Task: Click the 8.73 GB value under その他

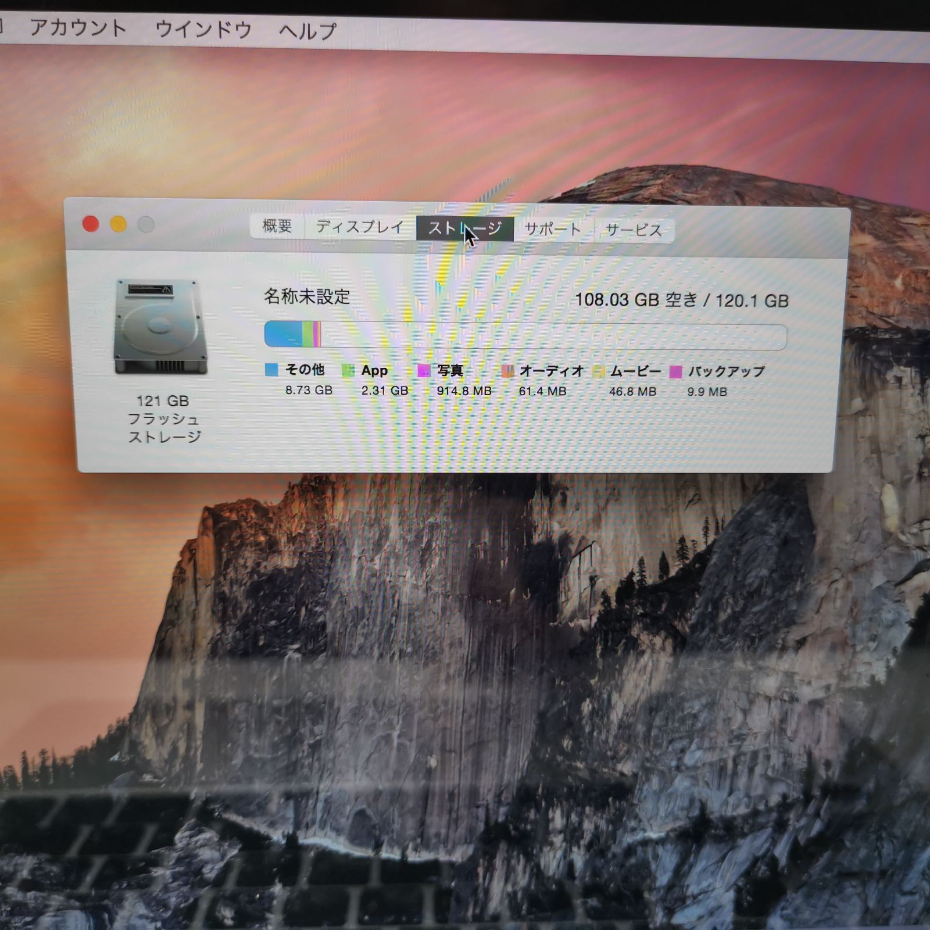Action: coord(309,390)
